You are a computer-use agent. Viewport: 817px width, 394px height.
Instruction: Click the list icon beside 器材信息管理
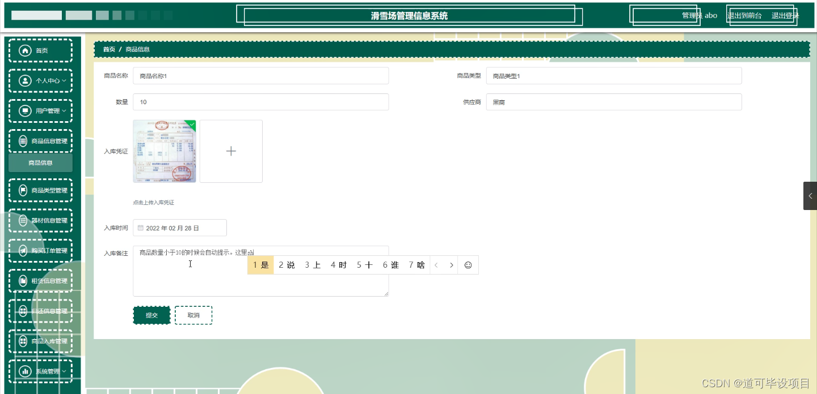click(23, 220)
